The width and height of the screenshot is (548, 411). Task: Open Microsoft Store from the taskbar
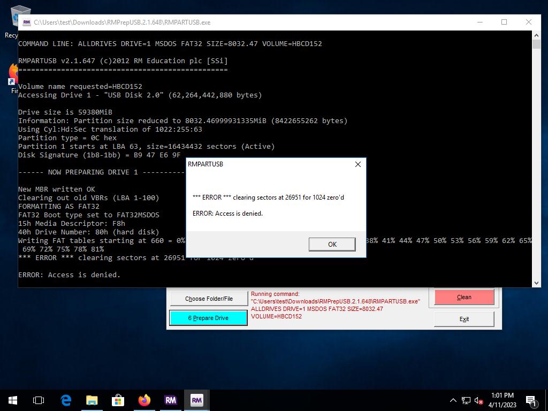(118, 400)
